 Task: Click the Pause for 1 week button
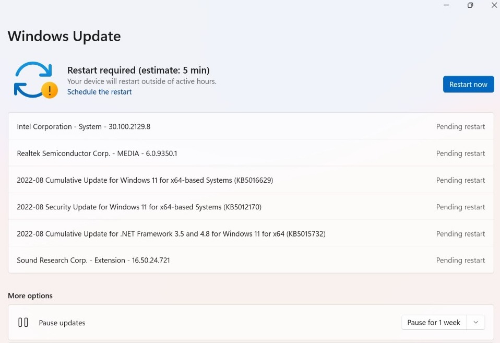click(x=433, y=322)
